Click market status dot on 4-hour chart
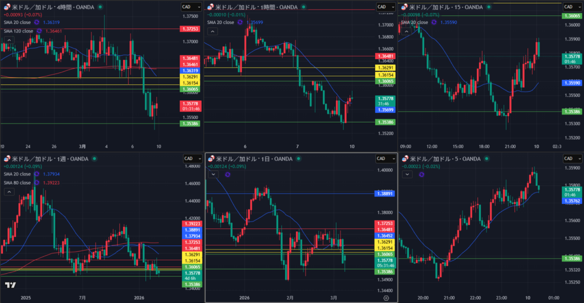 point(100,7)
